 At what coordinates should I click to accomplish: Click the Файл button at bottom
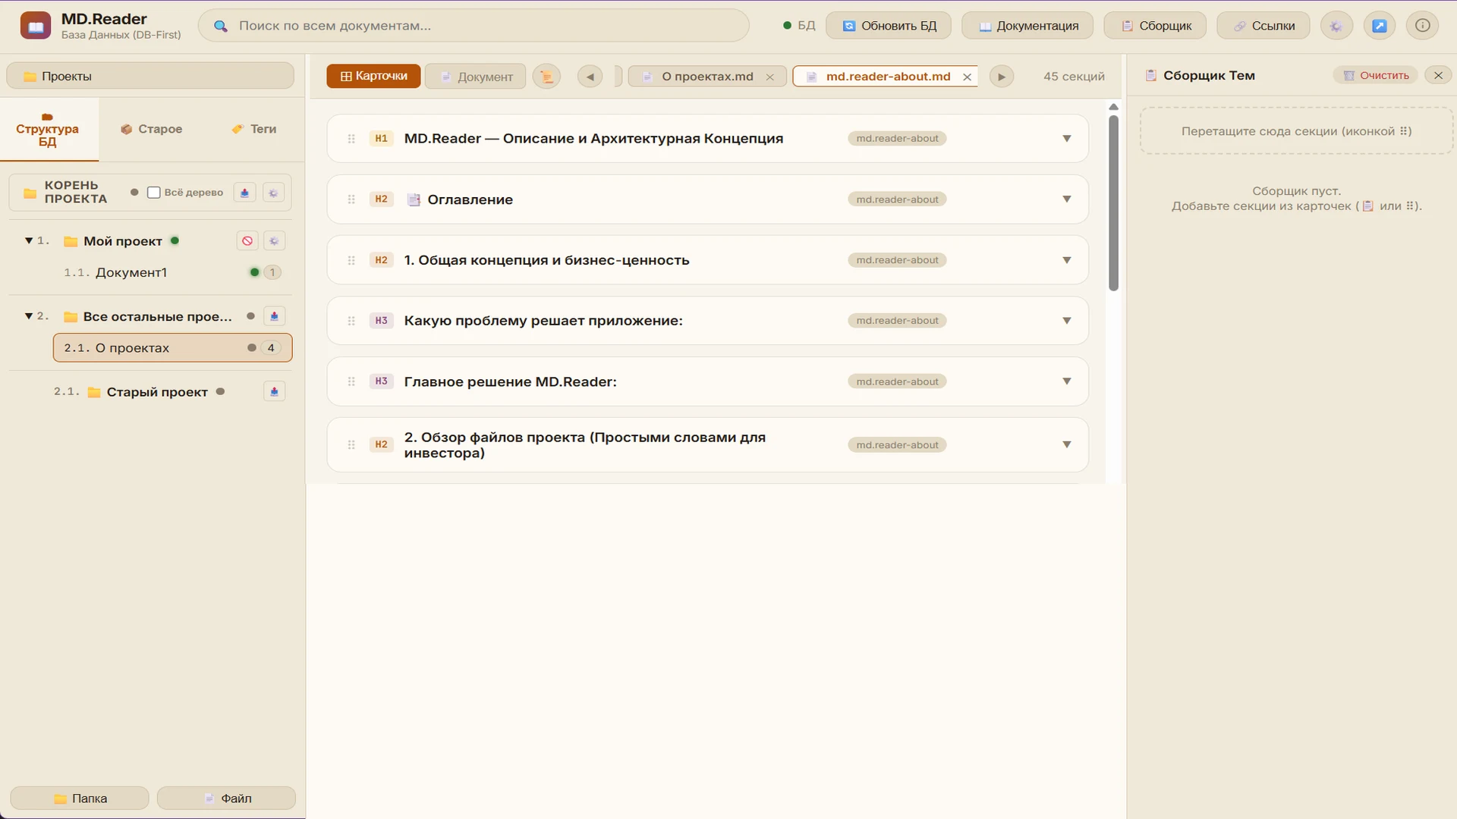pyautogui.click(x=226, y=799)
